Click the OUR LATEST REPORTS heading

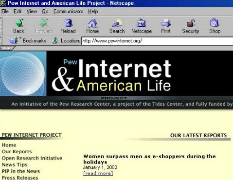click(x=198, y=135)
